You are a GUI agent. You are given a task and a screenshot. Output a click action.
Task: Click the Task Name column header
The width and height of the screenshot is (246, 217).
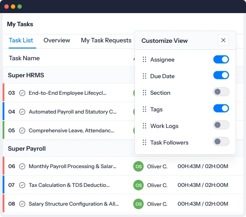click(x=24, y=58)
